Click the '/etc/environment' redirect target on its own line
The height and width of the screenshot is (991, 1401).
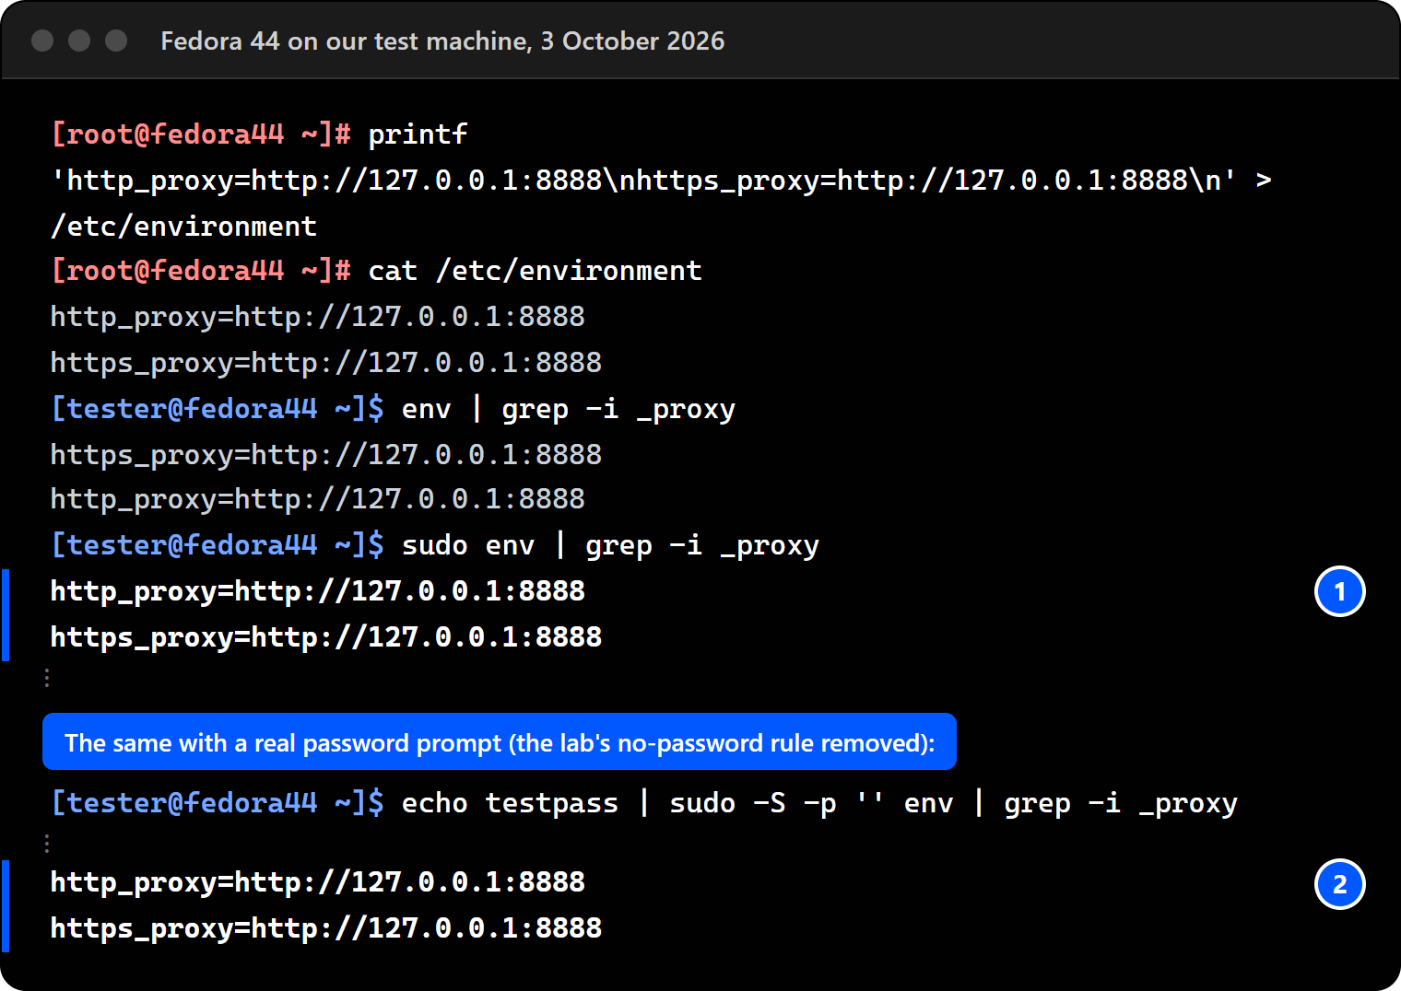[183, 226]
